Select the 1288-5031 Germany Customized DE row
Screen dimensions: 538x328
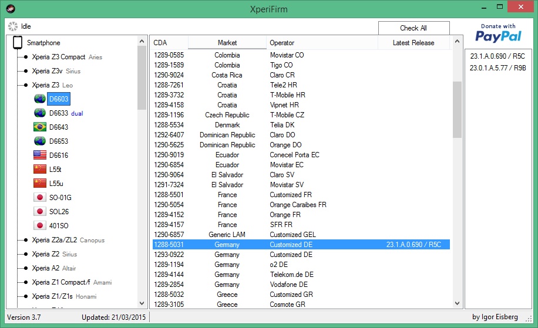[x=301, y=244]
